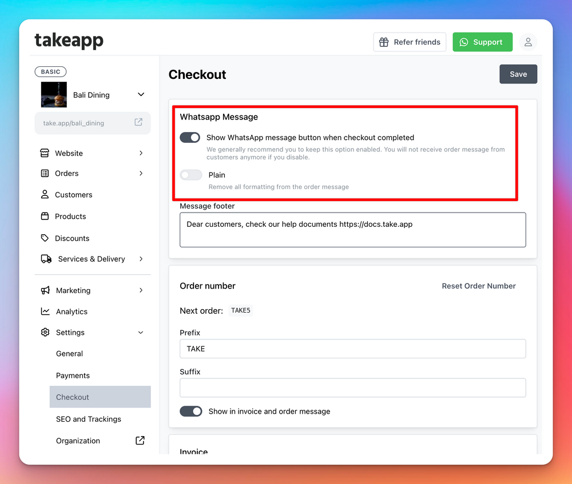The height and width of the screenshot is (484, 572).
Task: Click the BASIC plan badge
Action: tap(51, 72)
